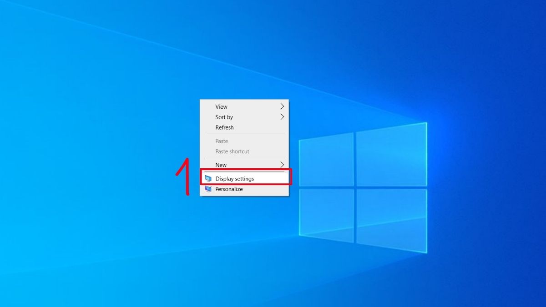Image resolution: width=546 pixels, height=307 pixels.
Task: Expand the View submenu arrow
Action: (x=282, y=106)
